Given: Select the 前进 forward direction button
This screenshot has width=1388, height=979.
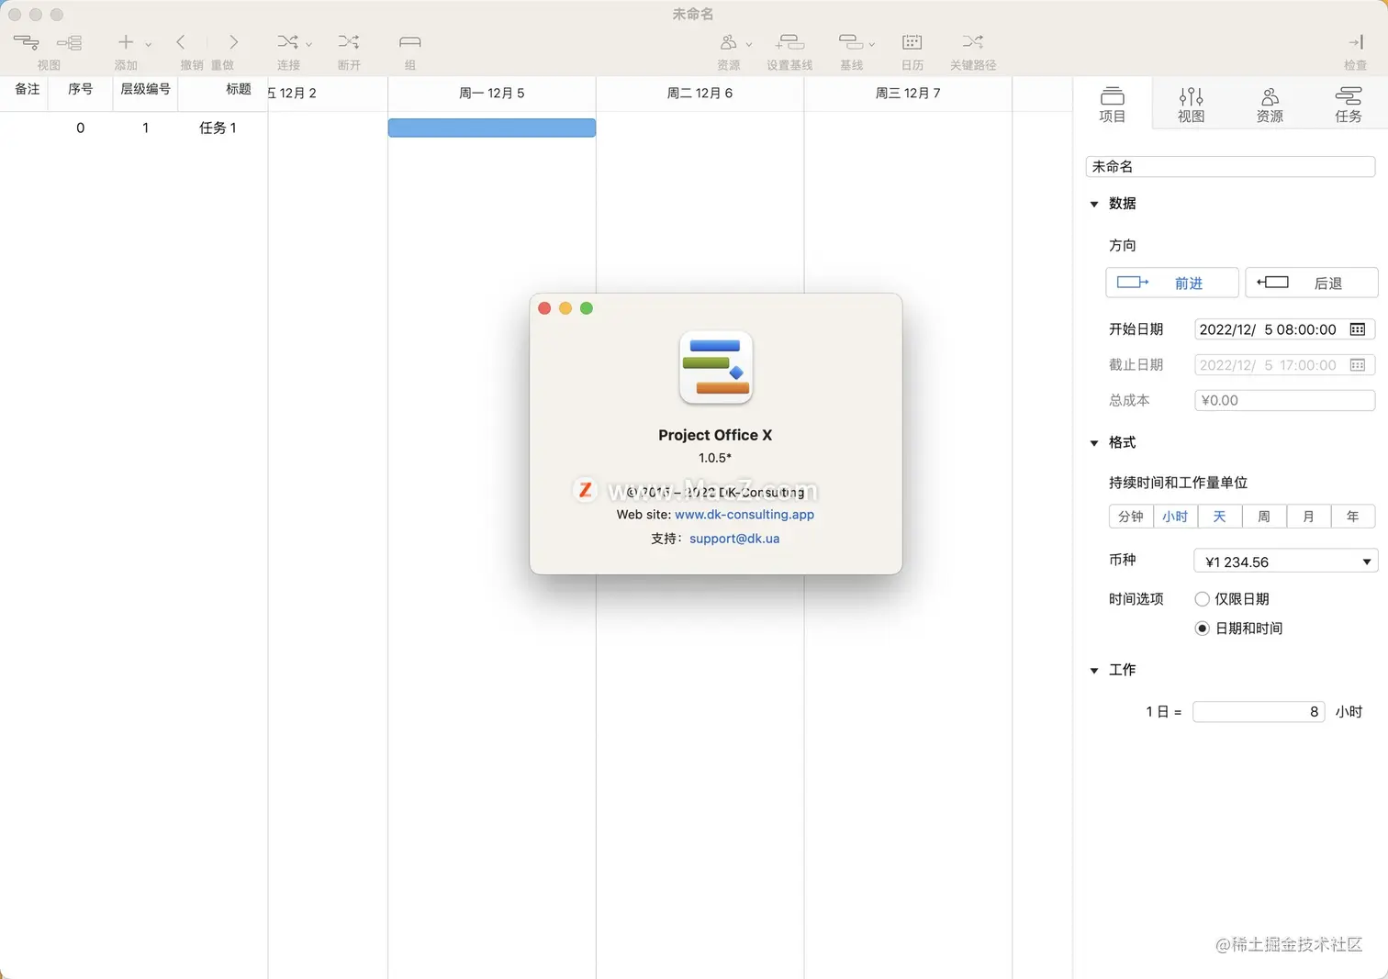Looking at the screenshot, I should click(1172, 283).
